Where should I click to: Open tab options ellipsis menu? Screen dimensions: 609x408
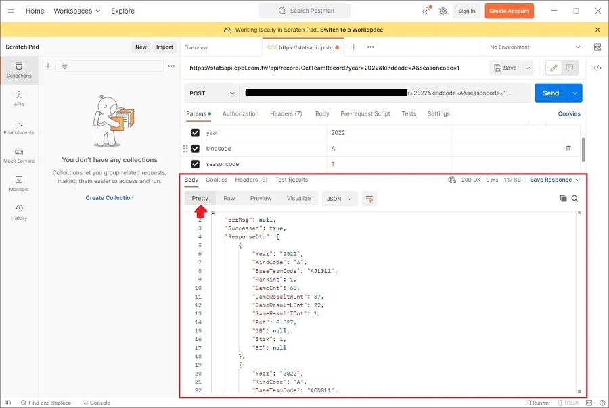click(371, 47)
